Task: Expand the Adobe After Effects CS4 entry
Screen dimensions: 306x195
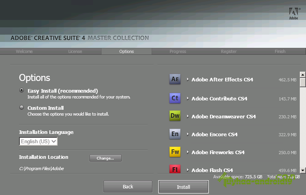Action: 187,79
